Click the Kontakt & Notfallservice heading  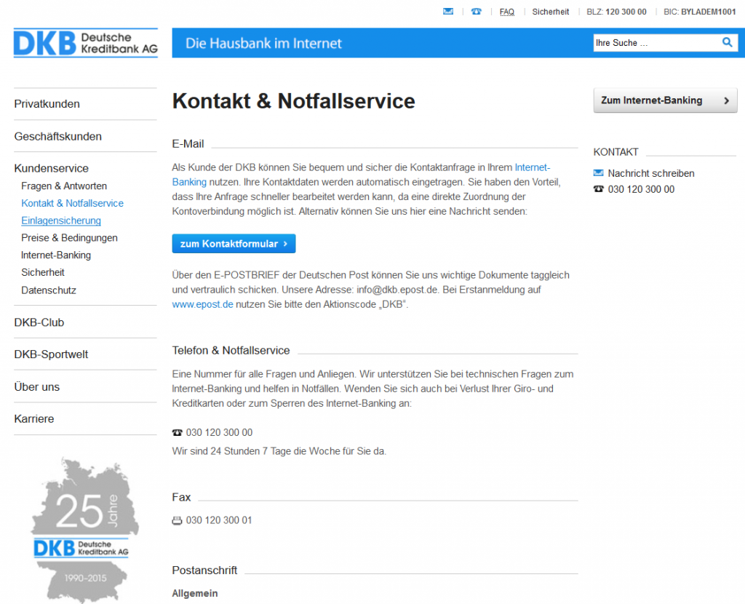point(294,100)
